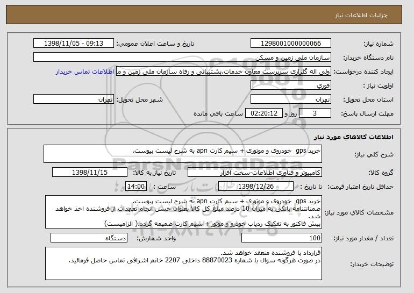
Task: Select the announcement date field 1398/11/05 - 09:13
Action: 74,44
